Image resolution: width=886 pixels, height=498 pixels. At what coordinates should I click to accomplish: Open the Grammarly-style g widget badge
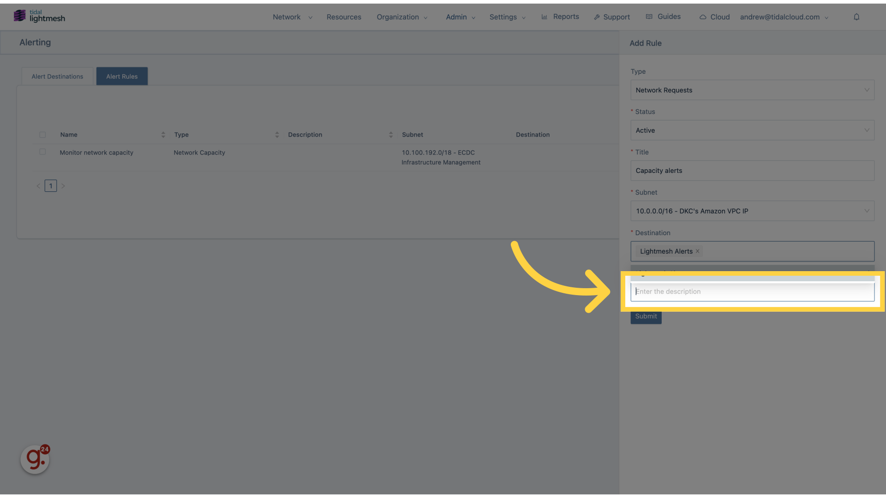(x=35, y=459)
